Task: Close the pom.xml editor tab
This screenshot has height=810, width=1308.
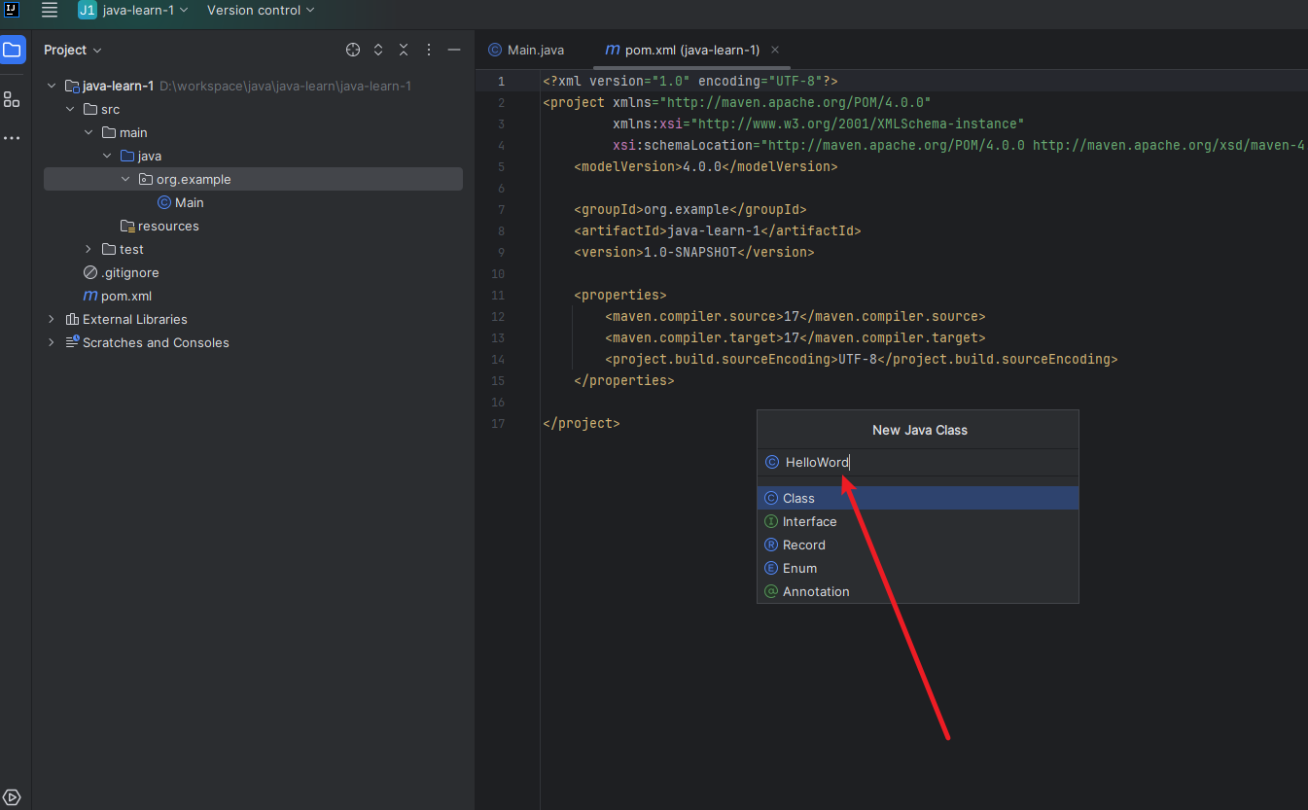Action: tap(775, 50)
